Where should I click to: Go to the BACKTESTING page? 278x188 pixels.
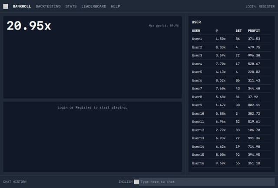click(48, 7)
